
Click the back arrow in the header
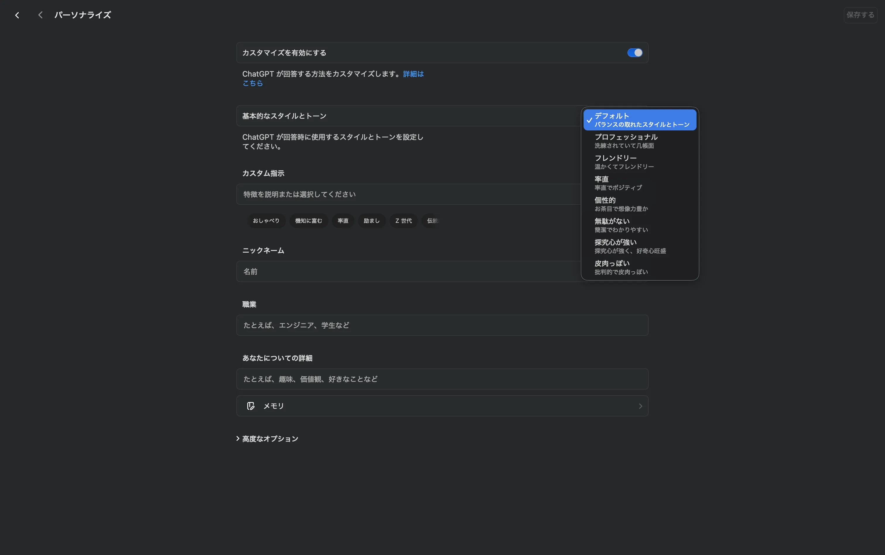pyautogui.click(x=17, y=15)
